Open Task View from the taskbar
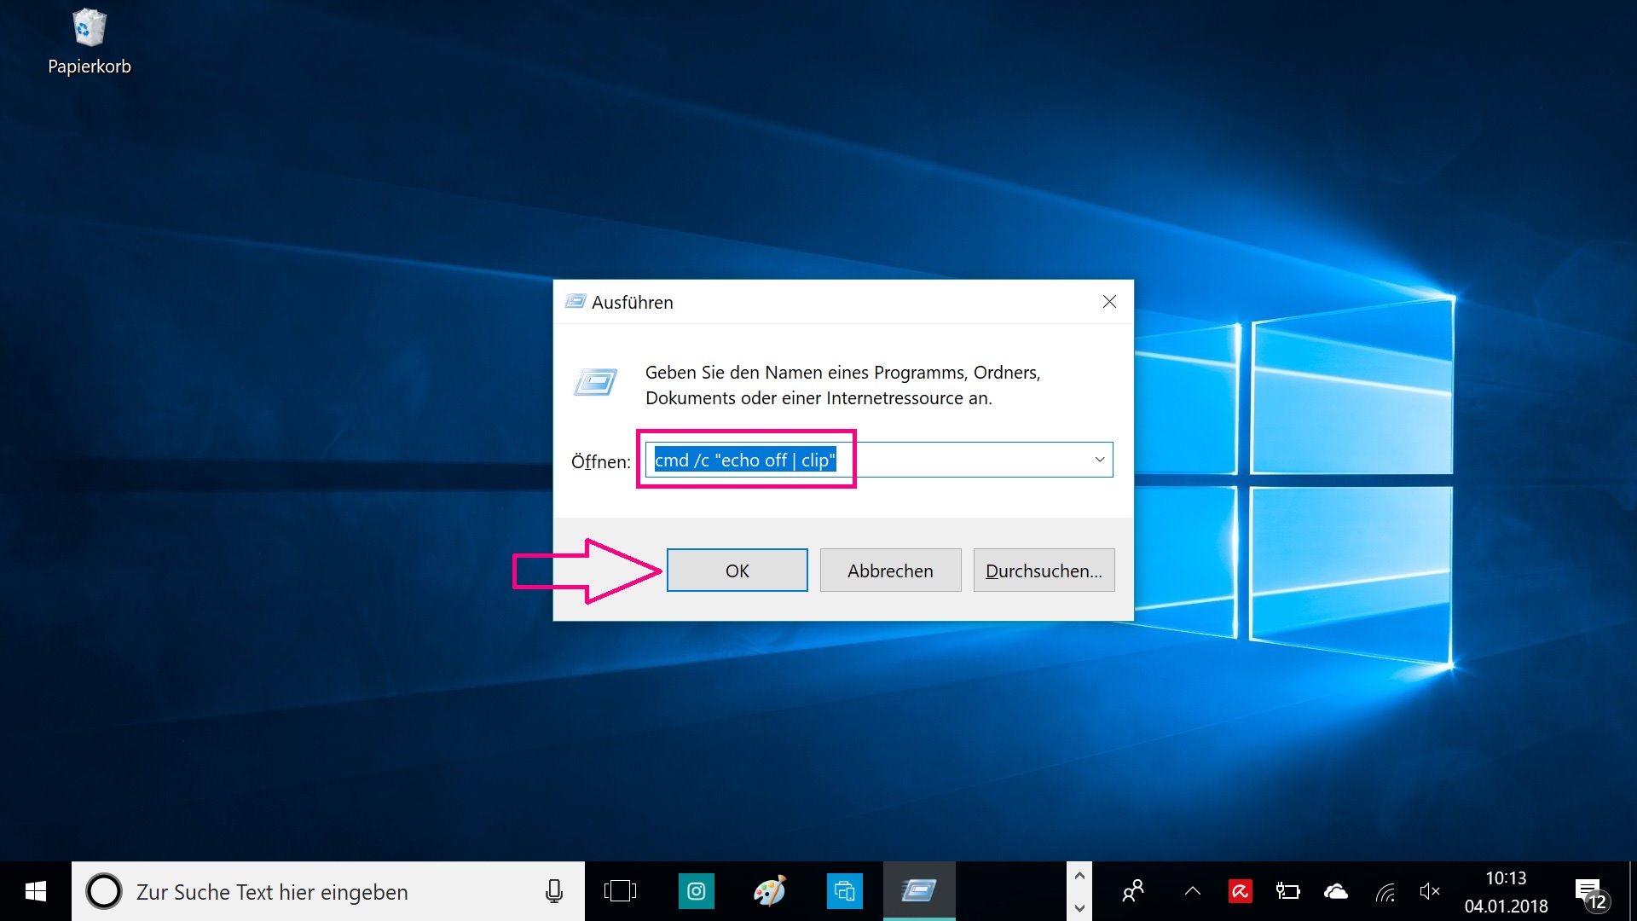 (x=620, y=892)
